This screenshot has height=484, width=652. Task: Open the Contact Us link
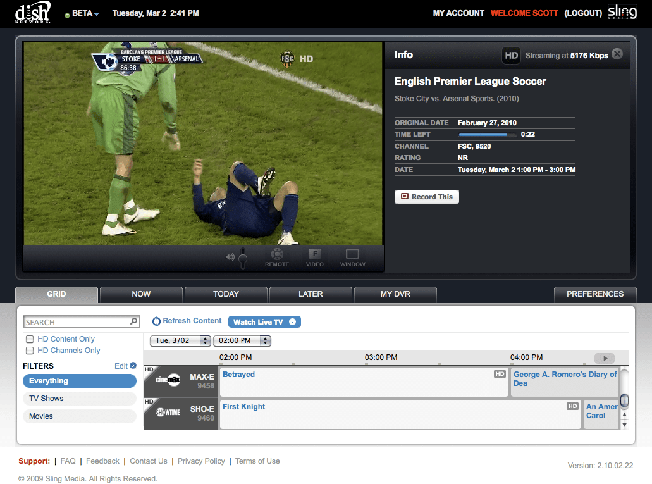coord(149,461)
